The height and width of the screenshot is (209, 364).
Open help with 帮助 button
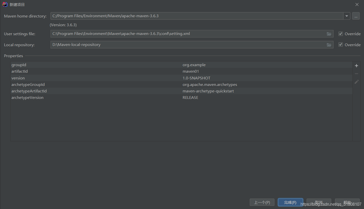(x=347, y=202)
